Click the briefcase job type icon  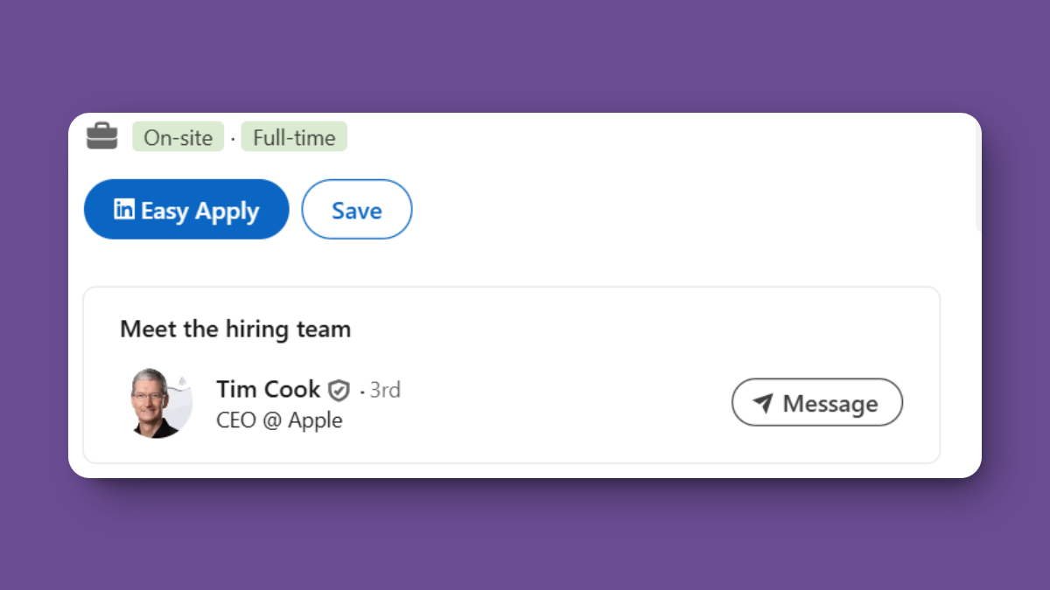(x=101, y=136)
